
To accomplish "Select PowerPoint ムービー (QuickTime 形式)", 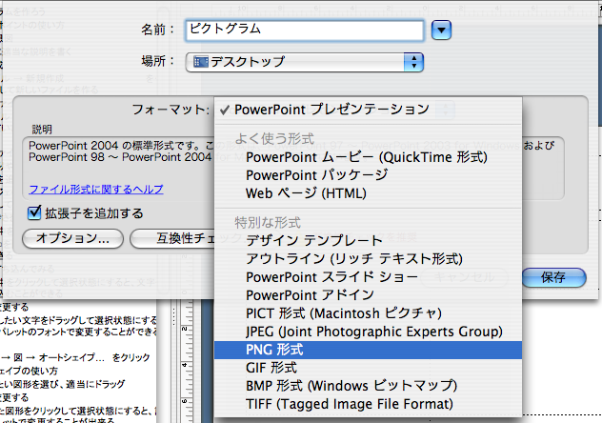I will click(x=368, y=157).
